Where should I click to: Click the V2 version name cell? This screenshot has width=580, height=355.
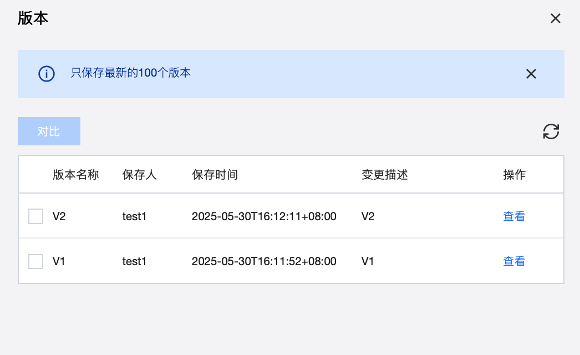pos(59,216)
